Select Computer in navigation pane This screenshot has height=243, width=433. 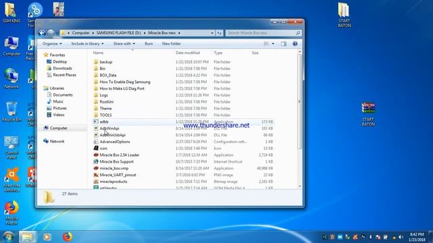tap(58, 128)
